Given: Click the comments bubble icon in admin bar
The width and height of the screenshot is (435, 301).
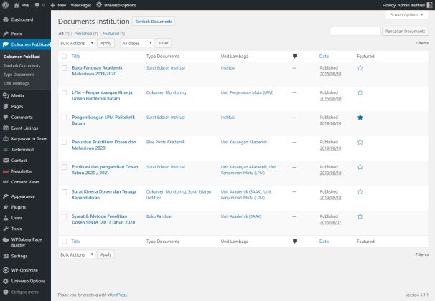Looking at the screenshot, I should (37, 5).
